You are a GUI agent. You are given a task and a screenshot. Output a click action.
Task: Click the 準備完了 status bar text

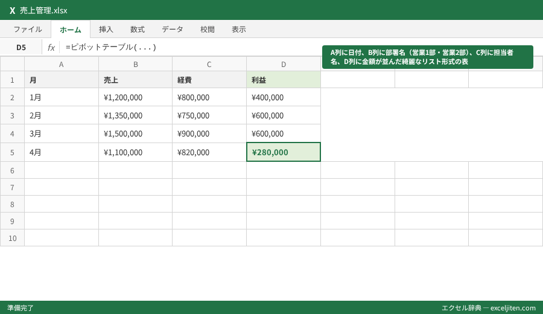(21, 308)
